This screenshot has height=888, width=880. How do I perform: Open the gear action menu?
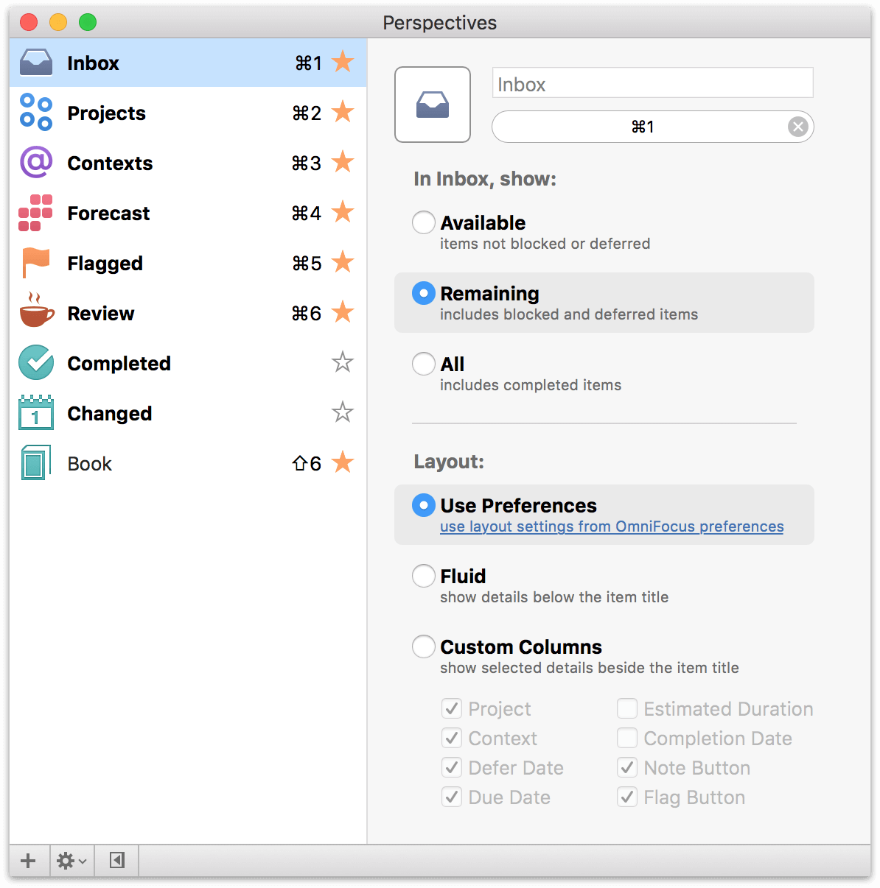pyautogui.click(x=71, y=860)
